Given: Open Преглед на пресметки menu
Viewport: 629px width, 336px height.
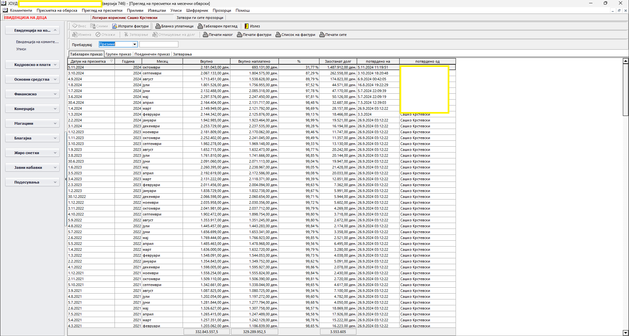Looking at the screenshot, I should point(102,10).
